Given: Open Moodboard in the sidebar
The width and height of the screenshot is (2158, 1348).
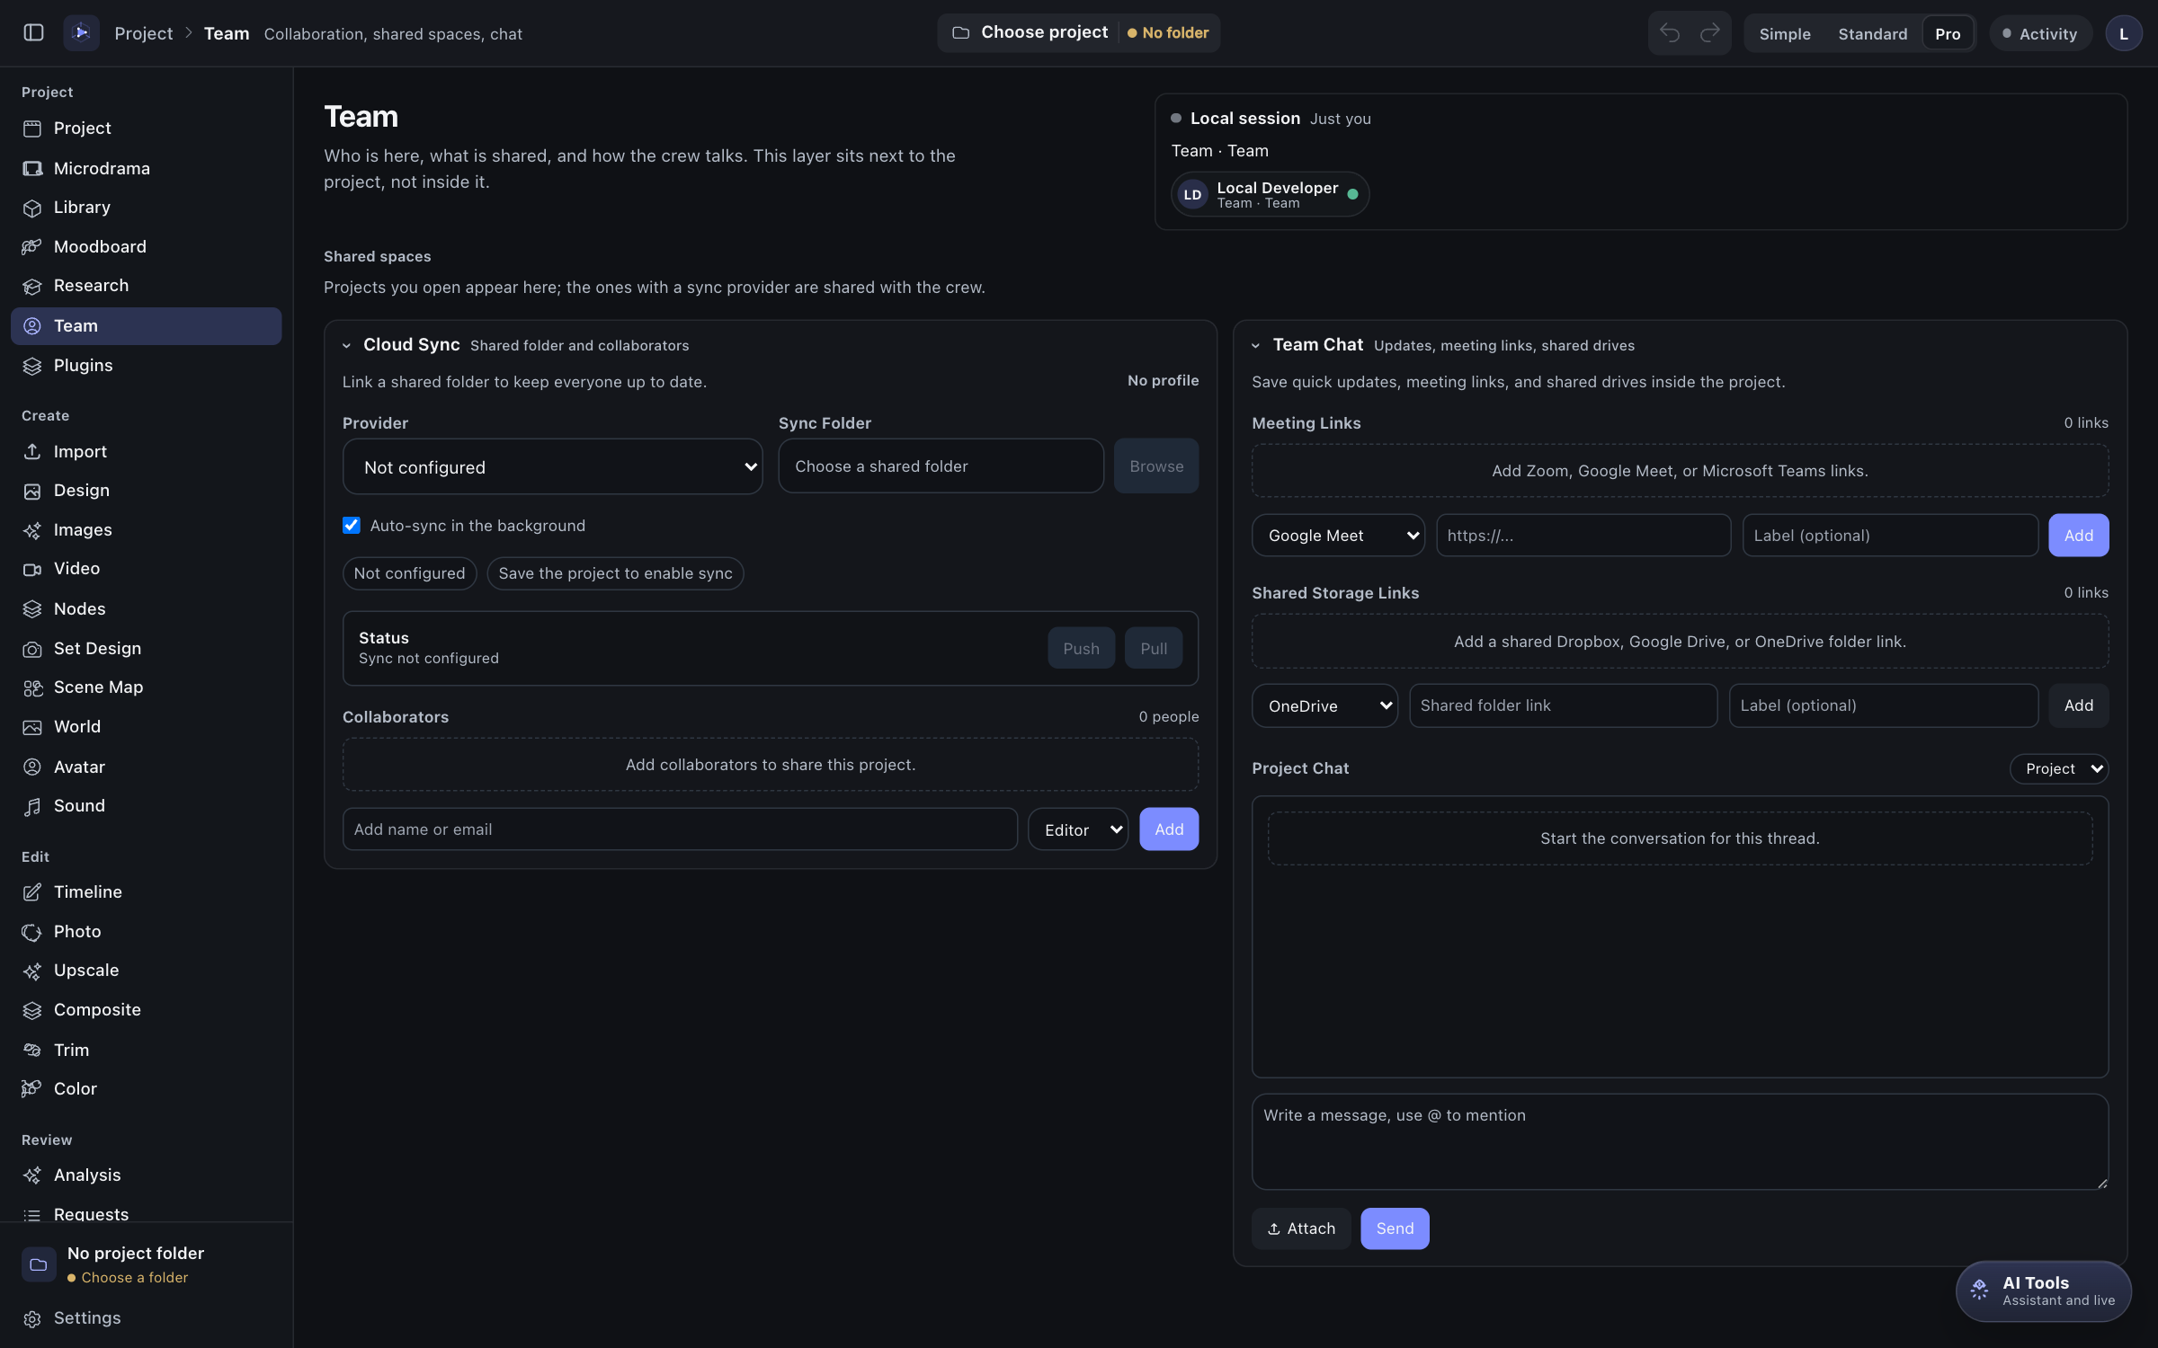Looking at the screenshot, I should 146,246.
